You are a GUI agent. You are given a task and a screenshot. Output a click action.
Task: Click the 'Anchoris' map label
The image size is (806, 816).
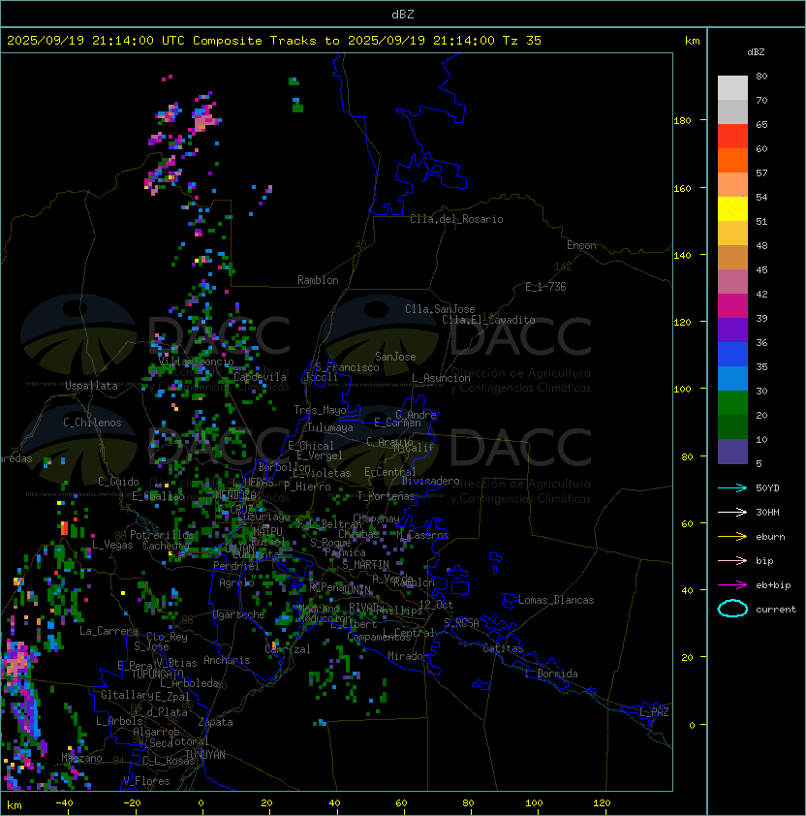[227, 660]
